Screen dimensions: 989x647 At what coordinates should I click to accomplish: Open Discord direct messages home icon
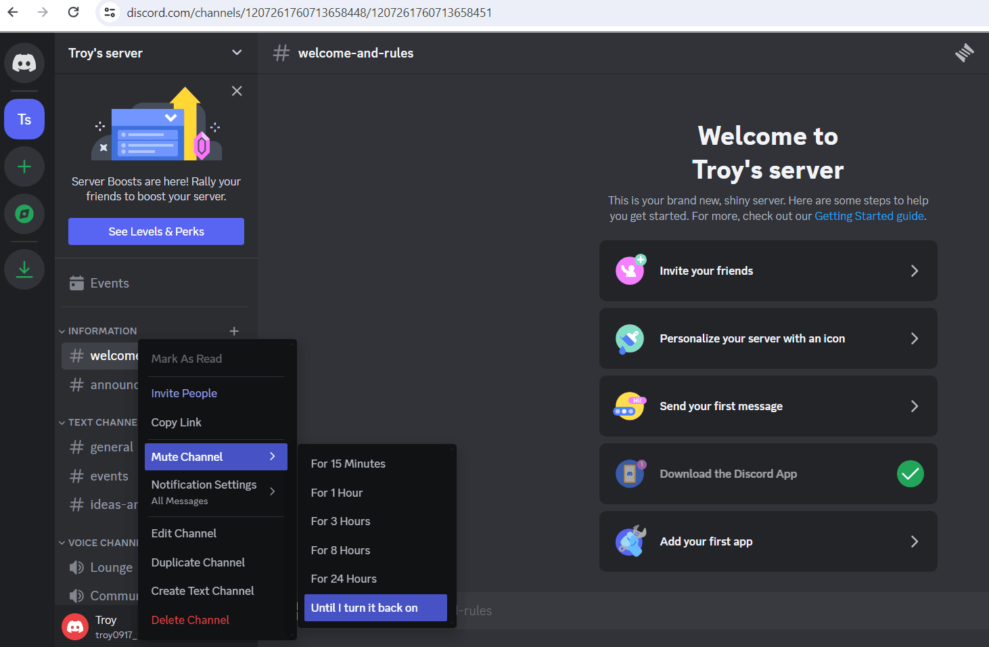coord(24,63)
